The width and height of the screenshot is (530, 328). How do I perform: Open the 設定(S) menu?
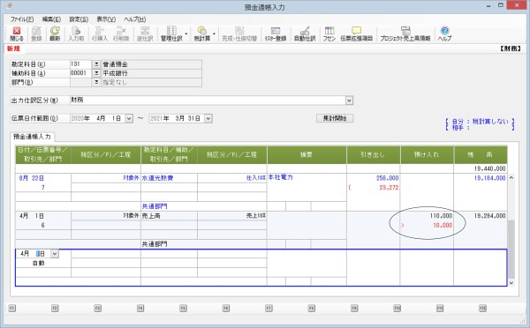(x=79, y=19)
